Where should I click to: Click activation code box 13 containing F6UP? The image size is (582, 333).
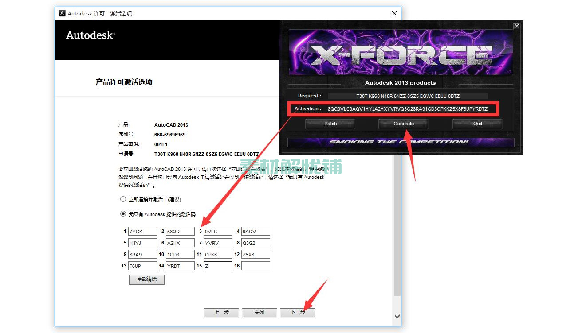coord(142,266)
